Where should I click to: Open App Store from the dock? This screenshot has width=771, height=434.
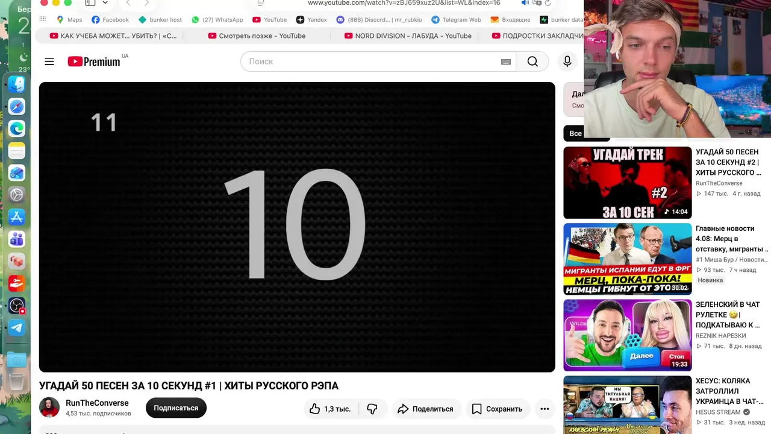click(x=17, y=217)
